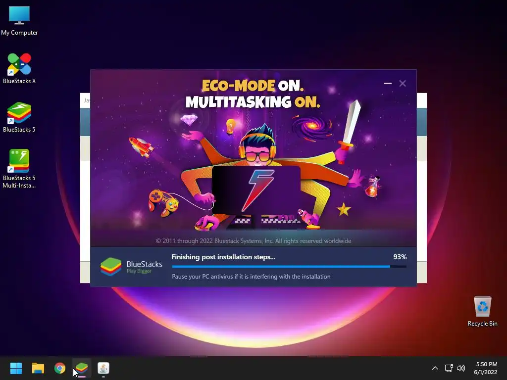Click the ECO-MODE ON headline
The width and height of the screenshot is (507, 380).
pyautogui.click(x=253, y=86)
